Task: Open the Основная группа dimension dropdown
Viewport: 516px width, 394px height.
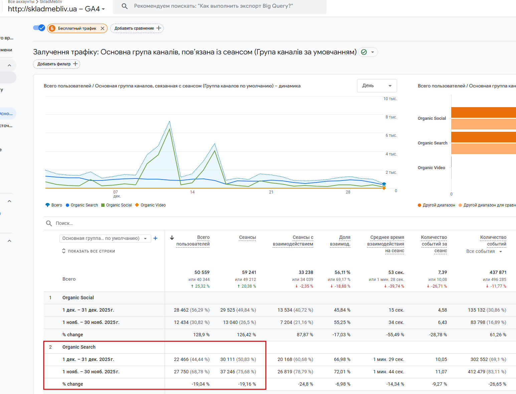Action: coord(105,238)
